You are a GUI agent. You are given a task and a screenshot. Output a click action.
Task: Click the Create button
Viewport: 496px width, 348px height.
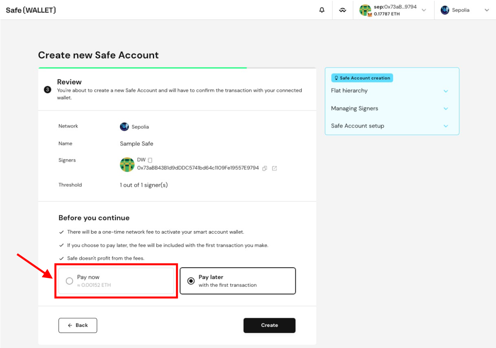click(269, 325)
